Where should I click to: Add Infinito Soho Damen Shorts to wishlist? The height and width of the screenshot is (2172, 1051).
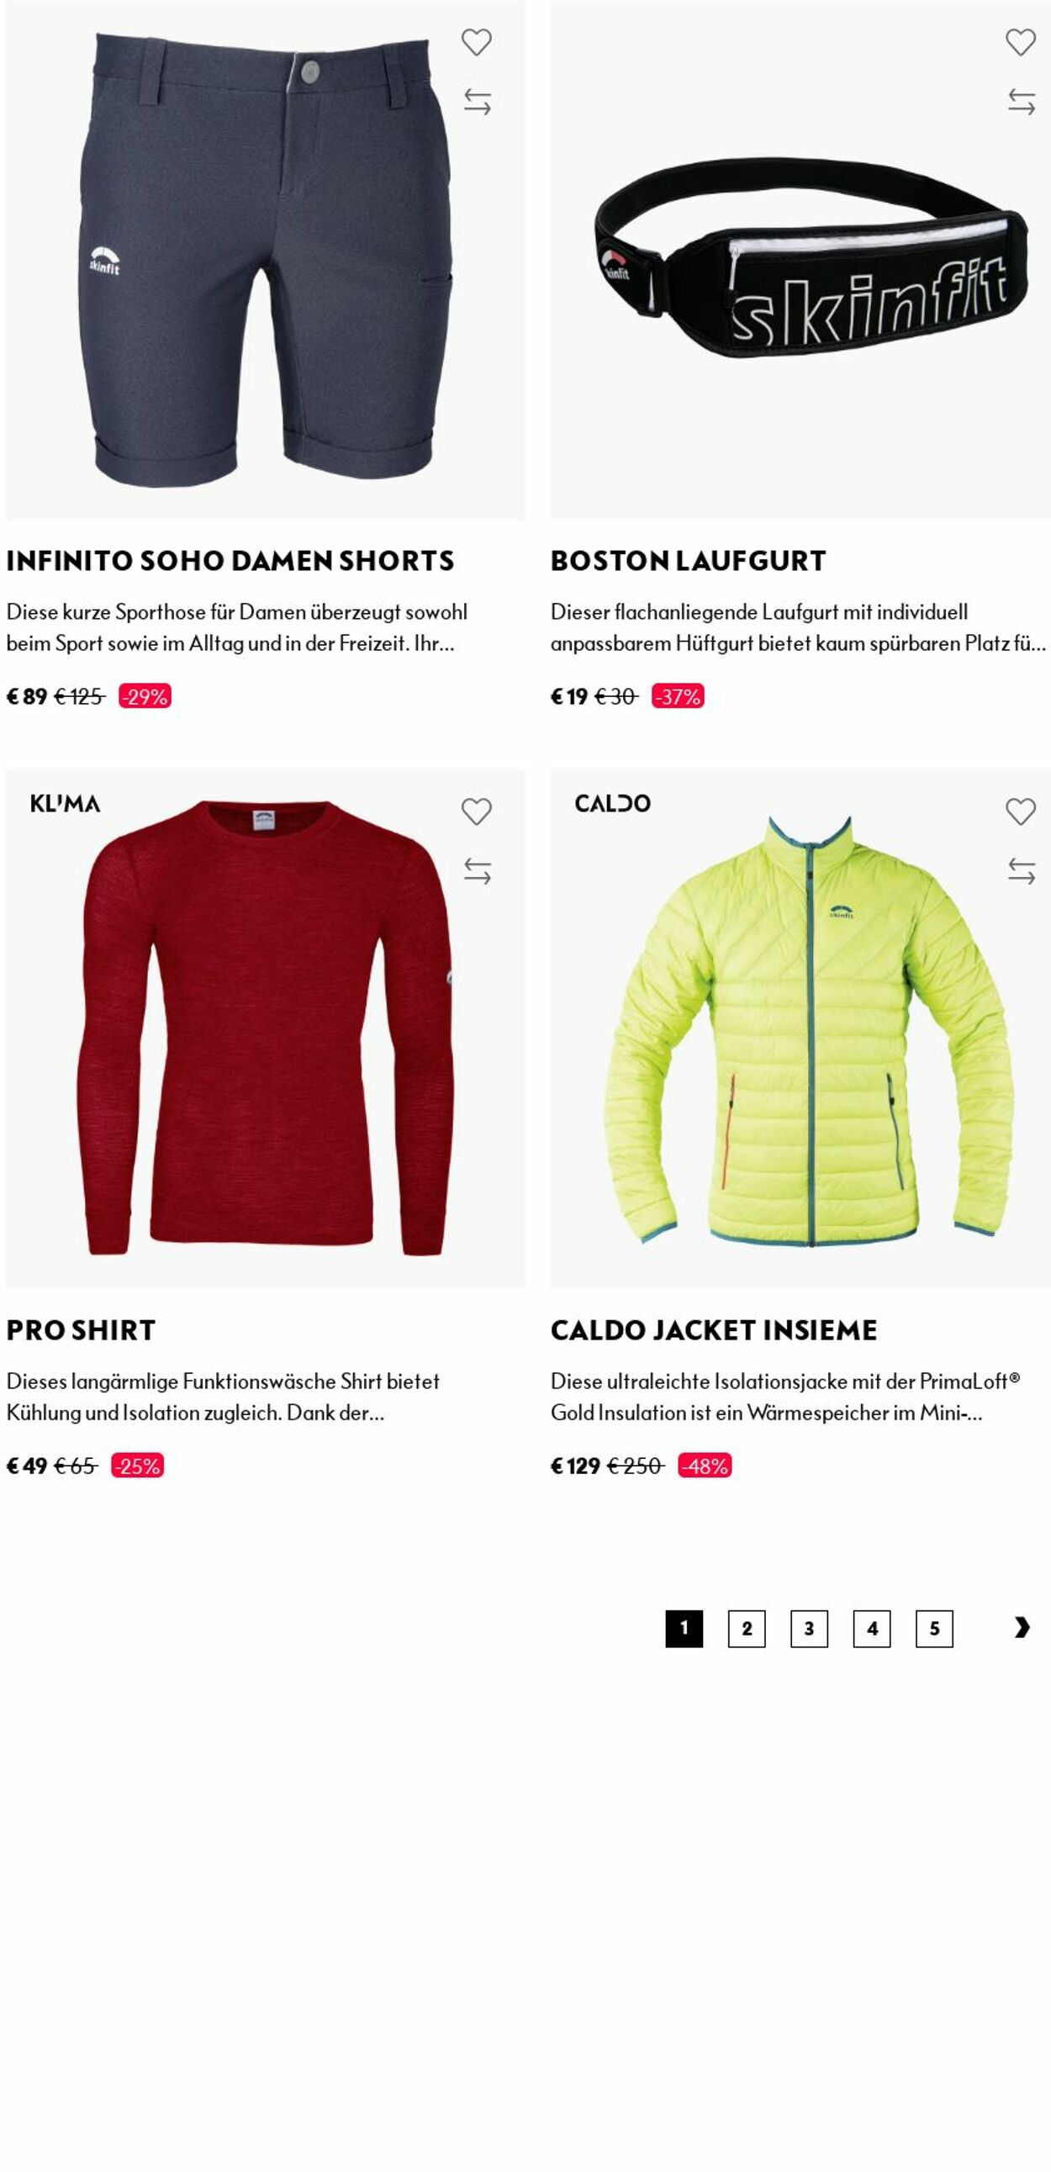point(476,42)
